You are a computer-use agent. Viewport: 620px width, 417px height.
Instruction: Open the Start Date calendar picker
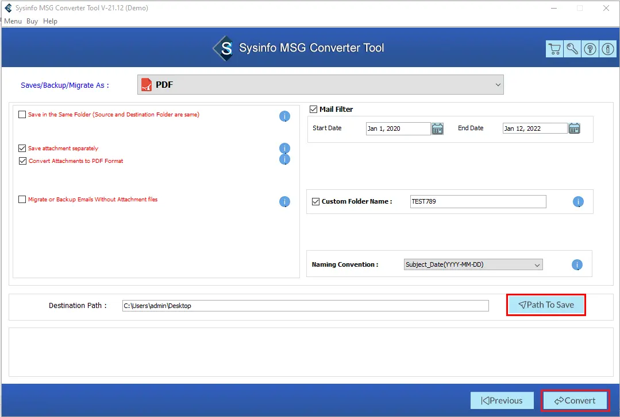[x=438, y=128]
